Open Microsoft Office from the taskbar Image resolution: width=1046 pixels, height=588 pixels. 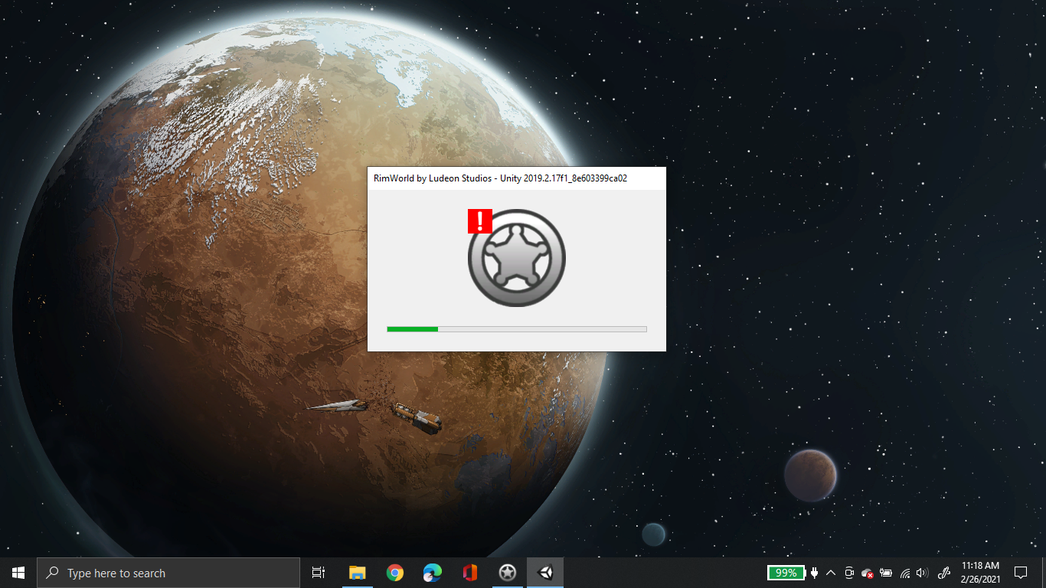pos(469,572)
